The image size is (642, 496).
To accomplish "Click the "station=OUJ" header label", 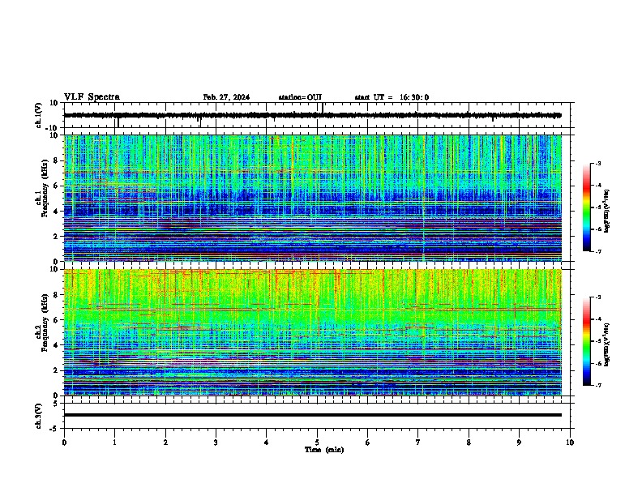I will (300, 97).
